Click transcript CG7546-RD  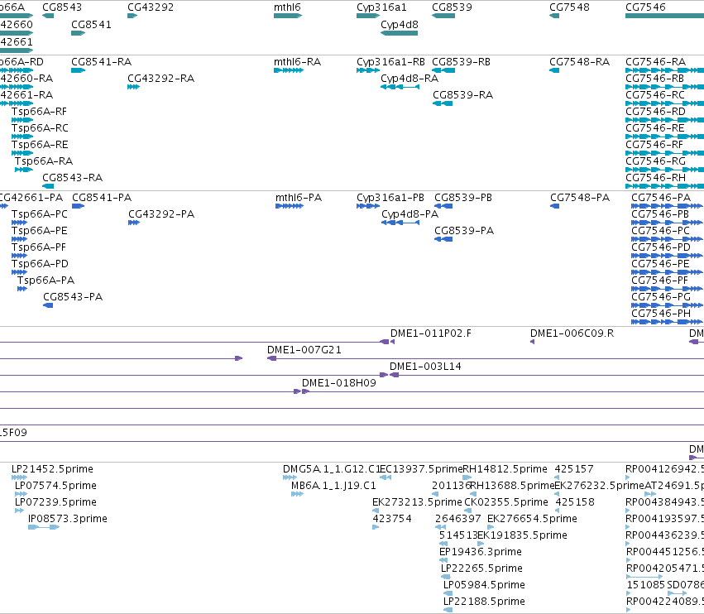(655, 112)
